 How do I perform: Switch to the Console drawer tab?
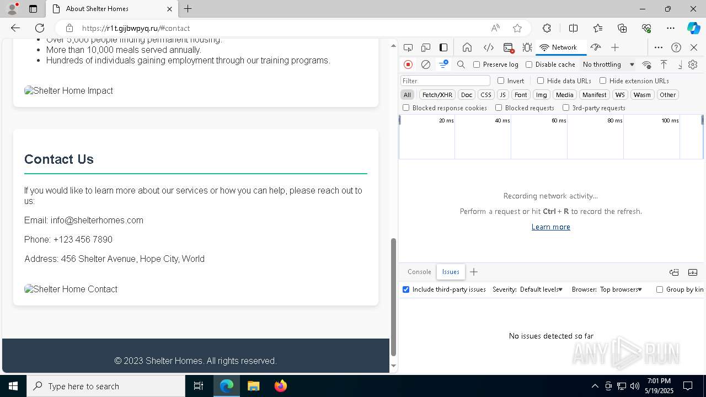[419, 272]
